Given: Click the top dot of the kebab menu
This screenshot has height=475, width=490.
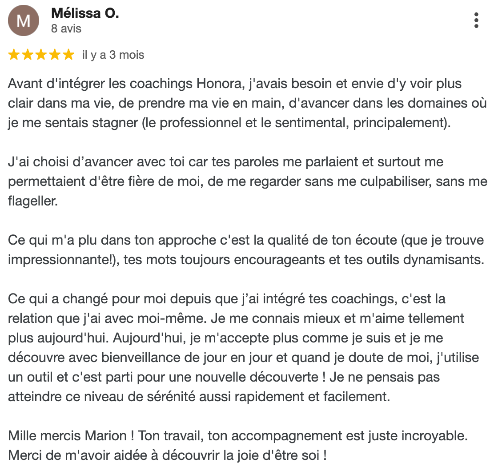Looking at the screenshot, I should click(477, 15).
